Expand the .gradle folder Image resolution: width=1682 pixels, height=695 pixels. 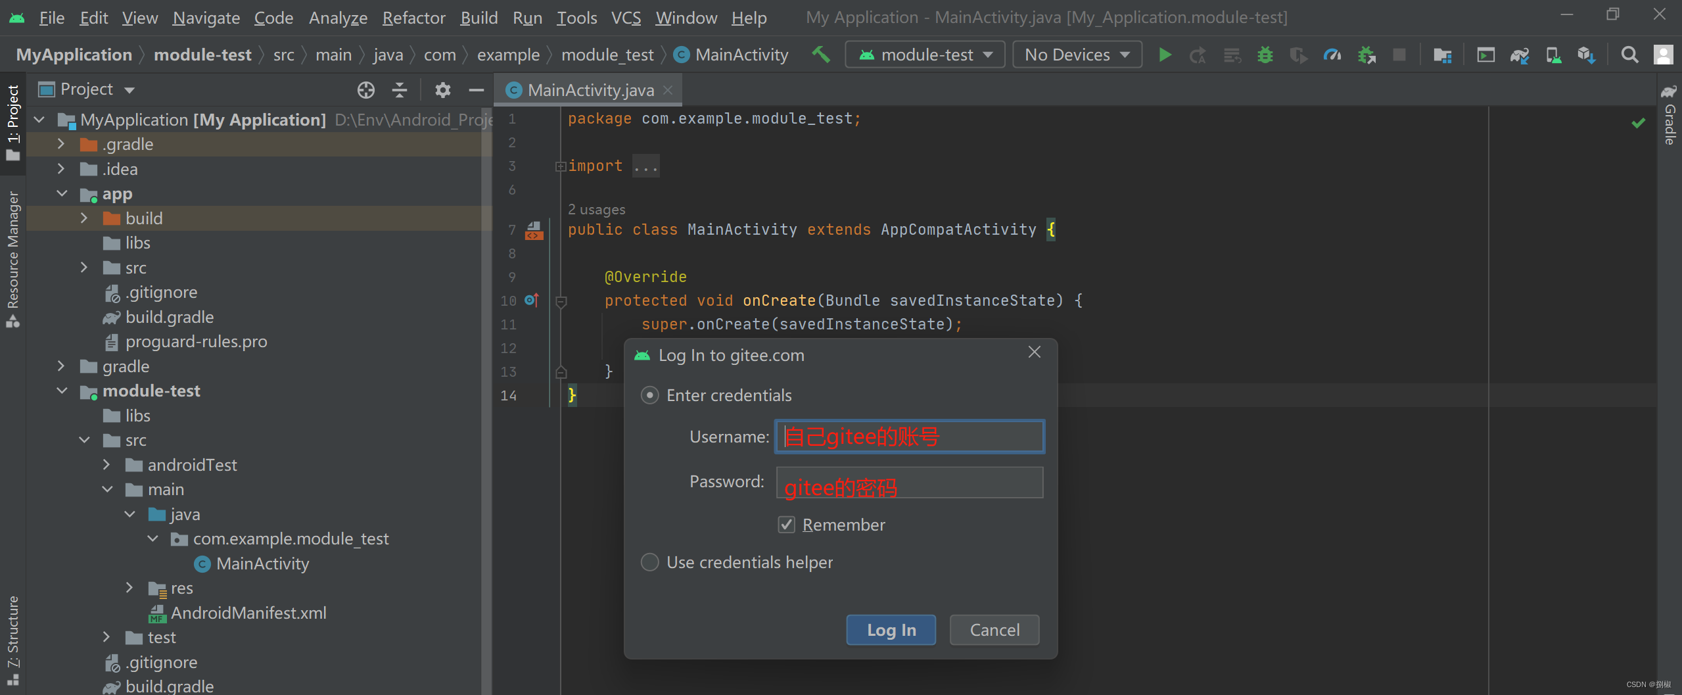point(61,144)
